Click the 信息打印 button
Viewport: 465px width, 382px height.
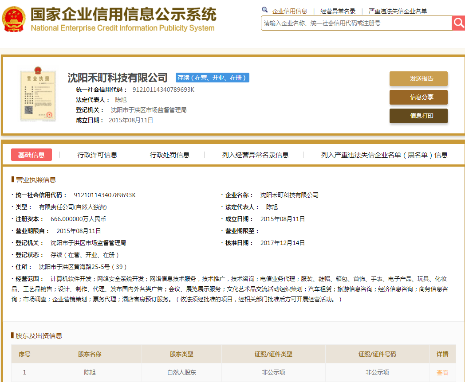click(418, 116)
